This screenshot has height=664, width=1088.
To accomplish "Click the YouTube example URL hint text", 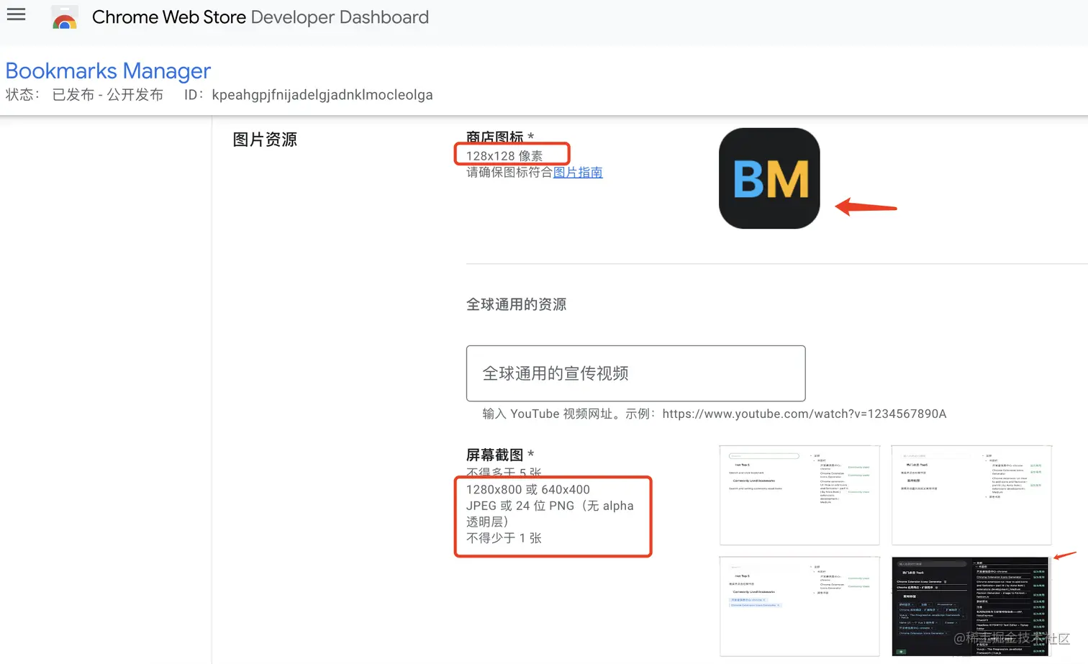I will [715, 414].
